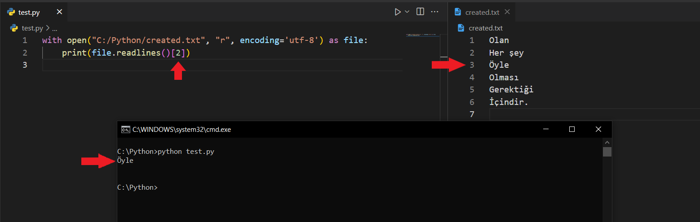Select created.txt in the breadcrumb bar
Screen dimensions: 700x222
coord(485,28)
